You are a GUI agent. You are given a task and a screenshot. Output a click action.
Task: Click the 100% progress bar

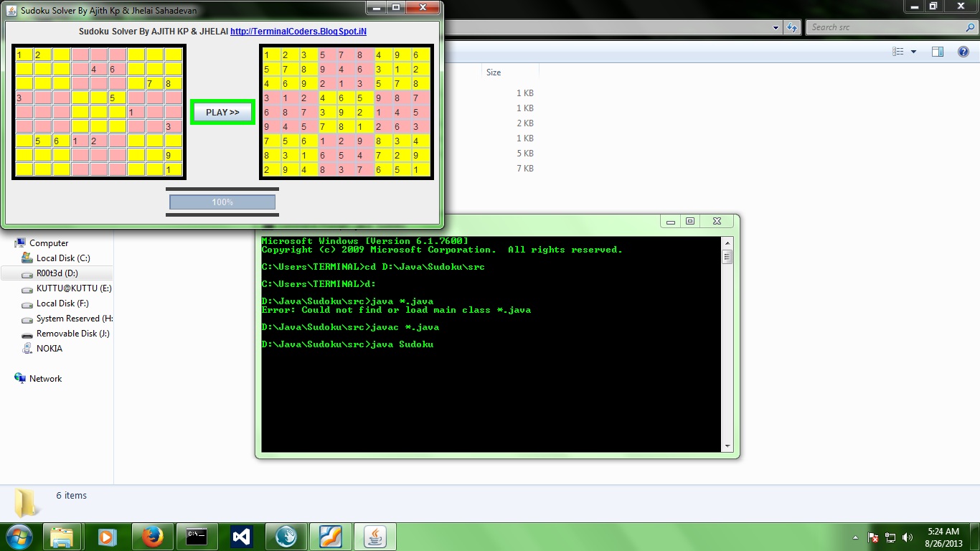(x=222, y=202)
